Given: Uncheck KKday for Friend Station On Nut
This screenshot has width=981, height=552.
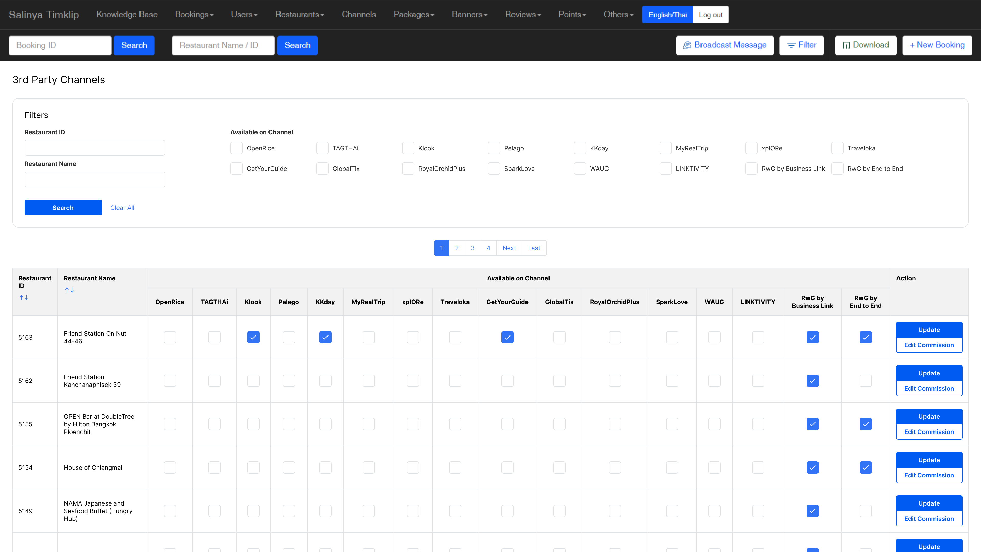Looking at the screenshot, I should (325, 337).
